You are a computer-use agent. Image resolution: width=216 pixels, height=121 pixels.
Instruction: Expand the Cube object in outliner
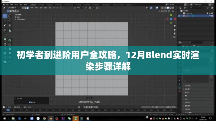(x=181, y=16)
